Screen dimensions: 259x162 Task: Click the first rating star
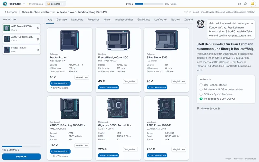coord(184,12)
